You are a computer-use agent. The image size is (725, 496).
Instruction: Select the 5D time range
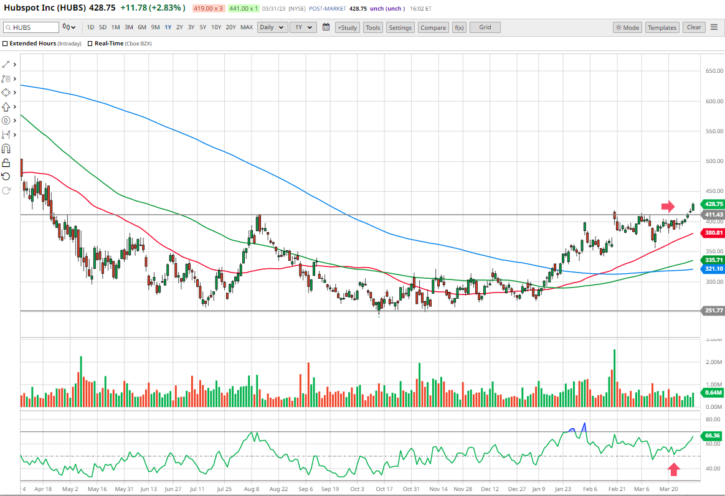click(x=103, y=27)
